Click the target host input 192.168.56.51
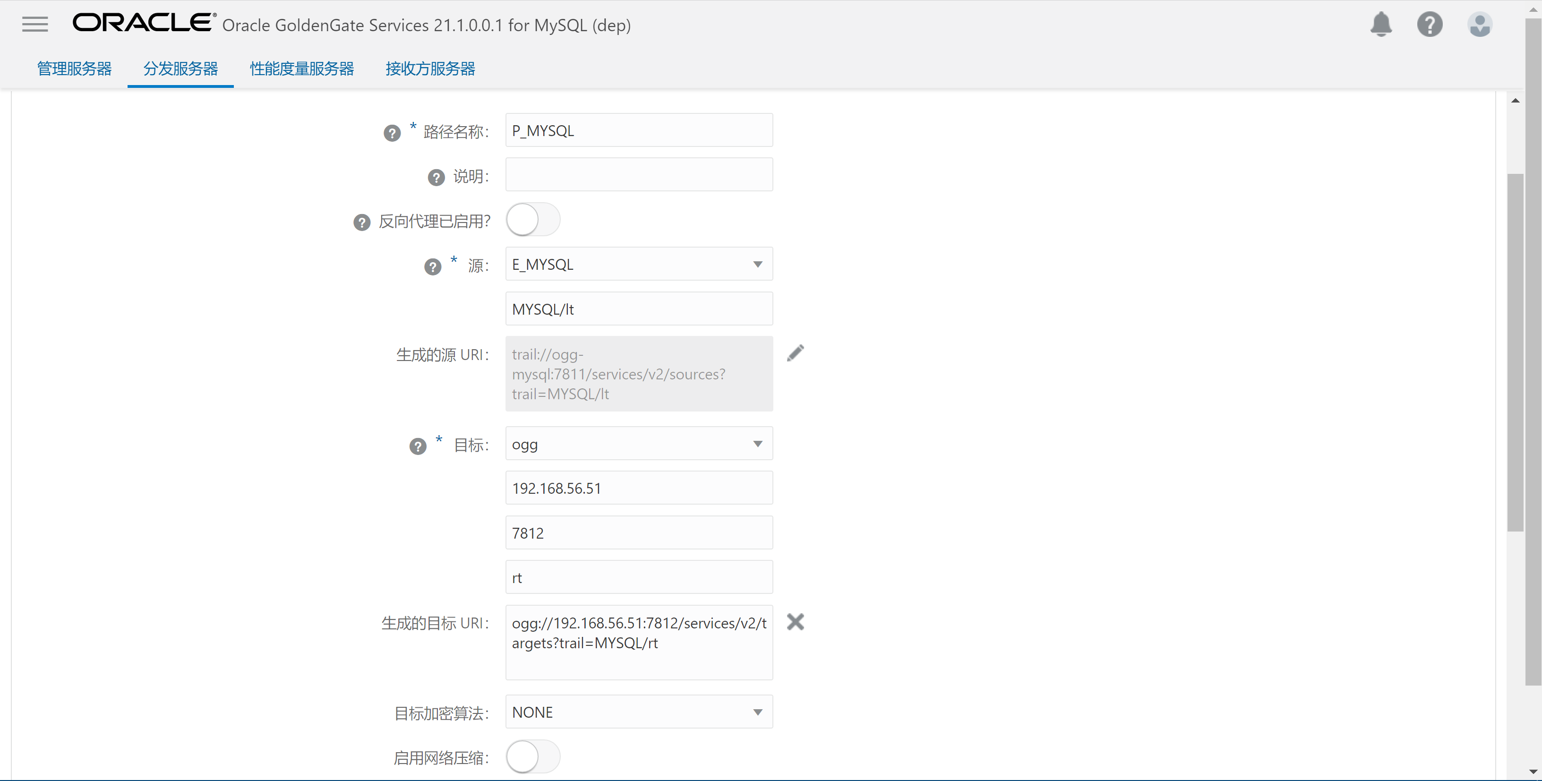The width and height of the screenshot is (1542, 781). coord(639,488)
